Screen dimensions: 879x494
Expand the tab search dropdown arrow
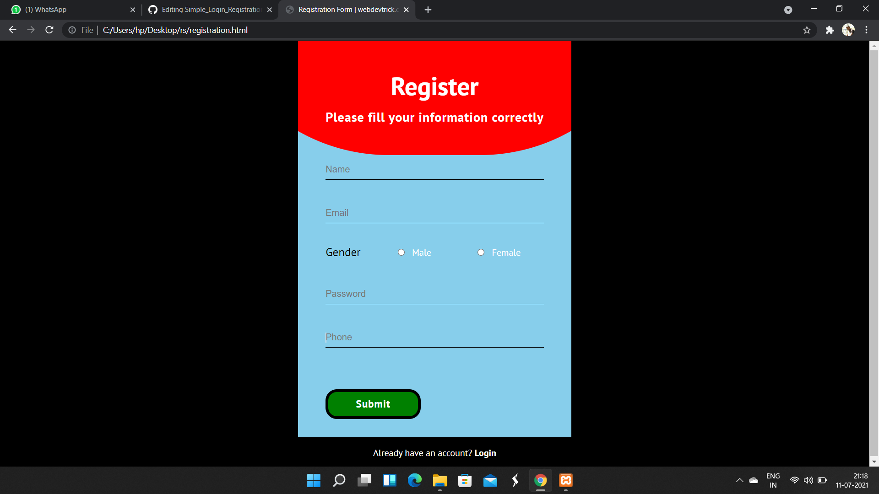tap(788, 10)
